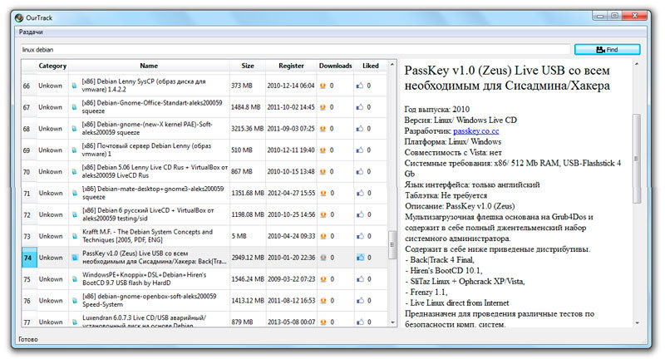
Task: Close the OurTrack window
Action: [x=634, y=16]
